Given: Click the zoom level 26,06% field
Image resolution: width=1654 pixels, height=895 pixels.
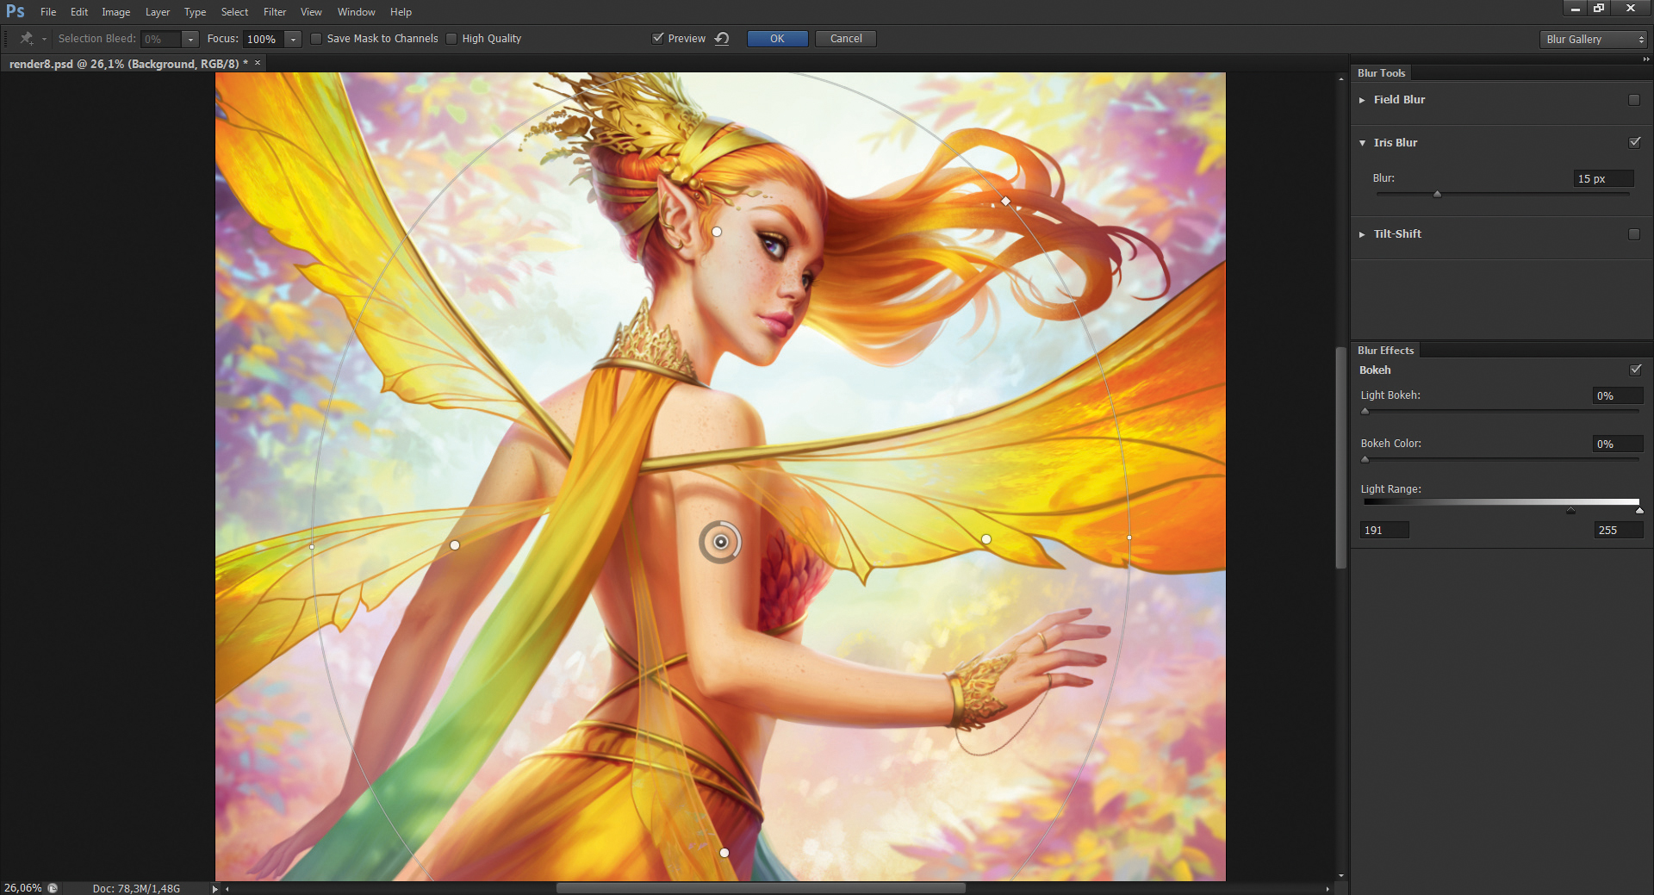Looking at the screenshot, I should point(23,888).
